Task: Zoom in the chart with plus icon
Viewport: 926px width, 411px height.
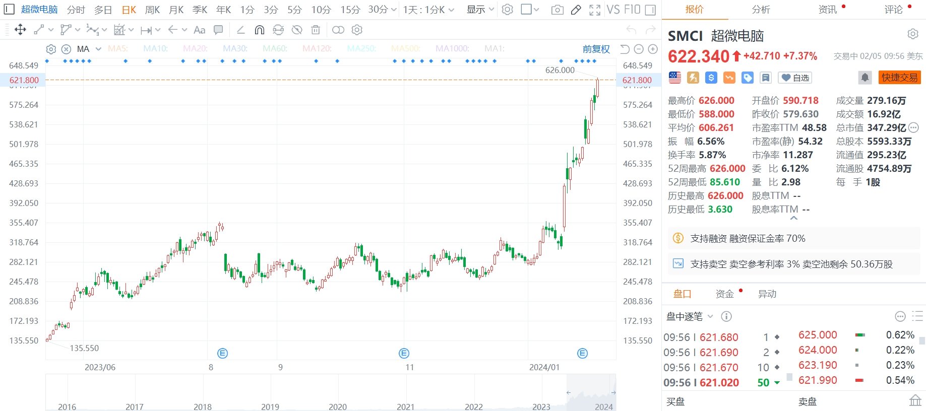Action: (x=653, y=49)
